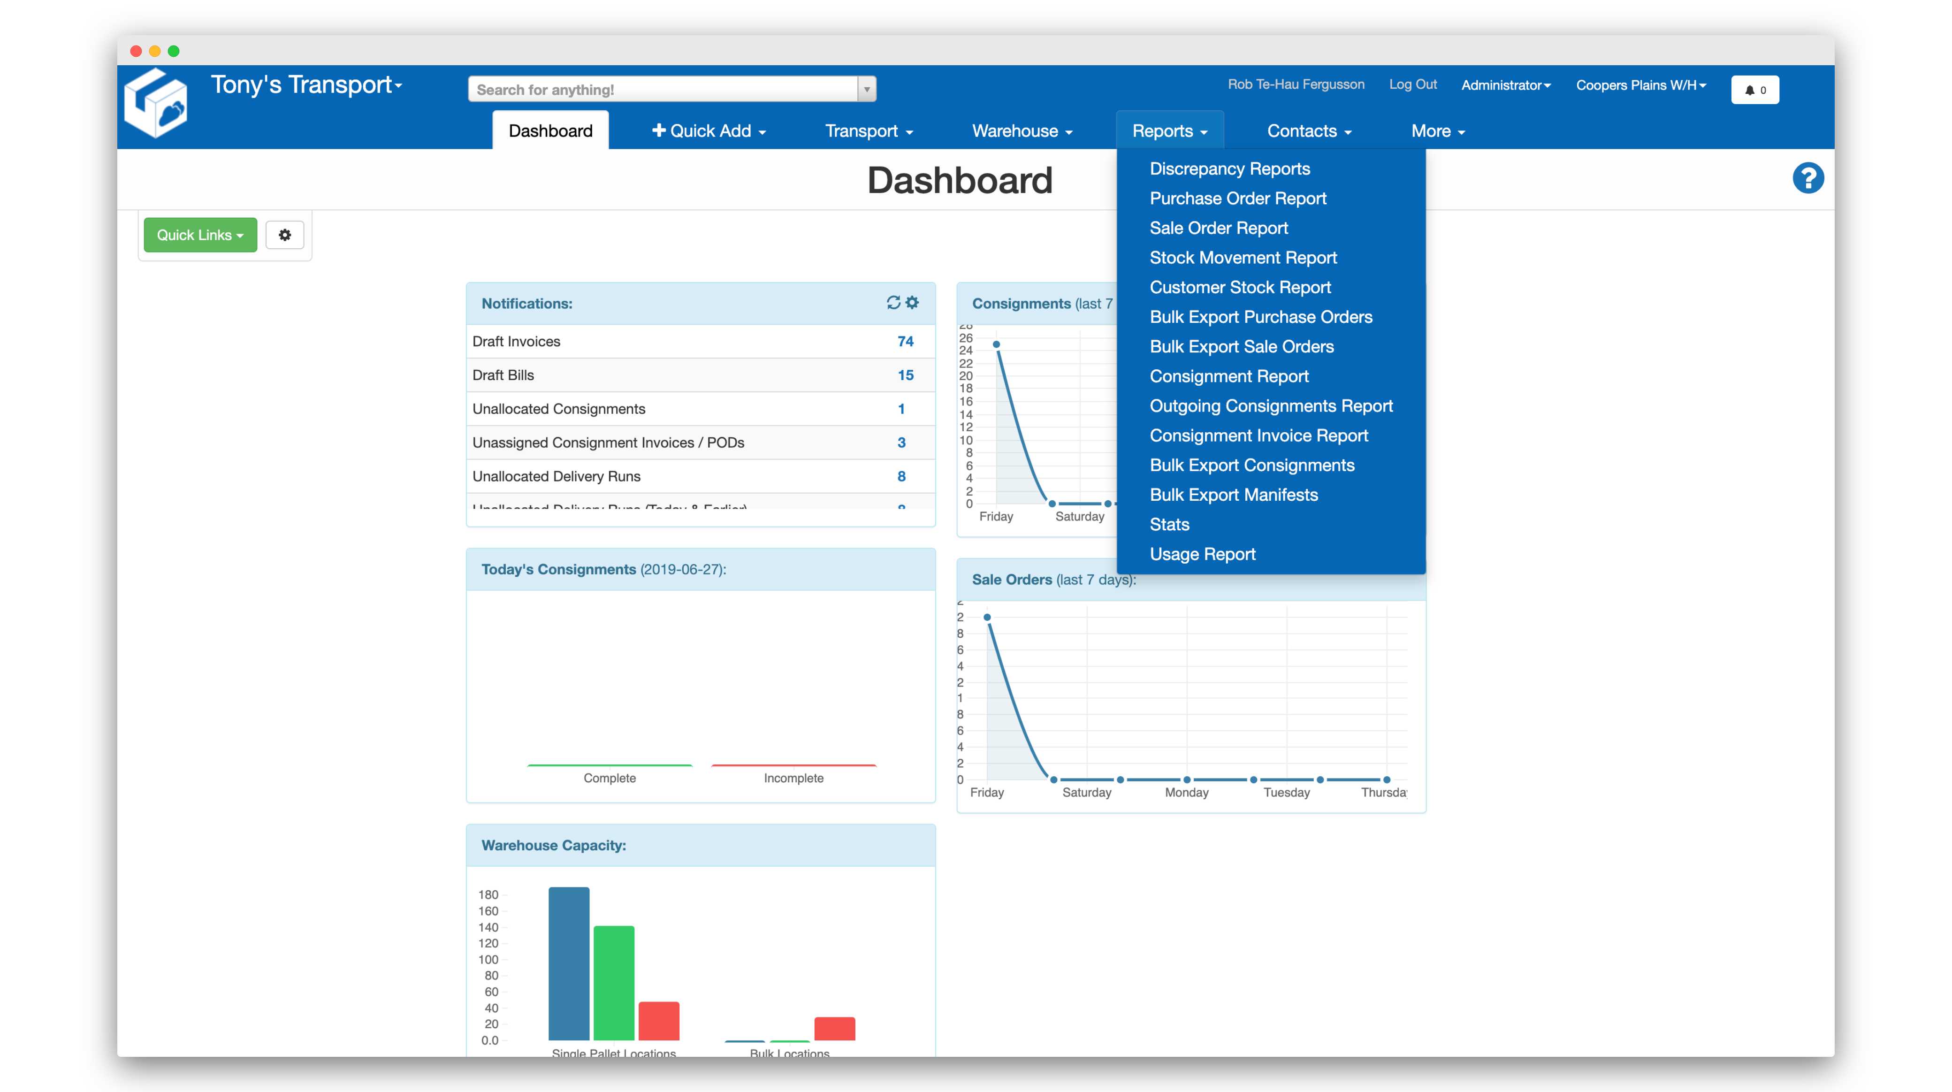This screenshot has height=1092, width=1952.
Task: Refresh the Notifications panel
Action: point(893,302)
